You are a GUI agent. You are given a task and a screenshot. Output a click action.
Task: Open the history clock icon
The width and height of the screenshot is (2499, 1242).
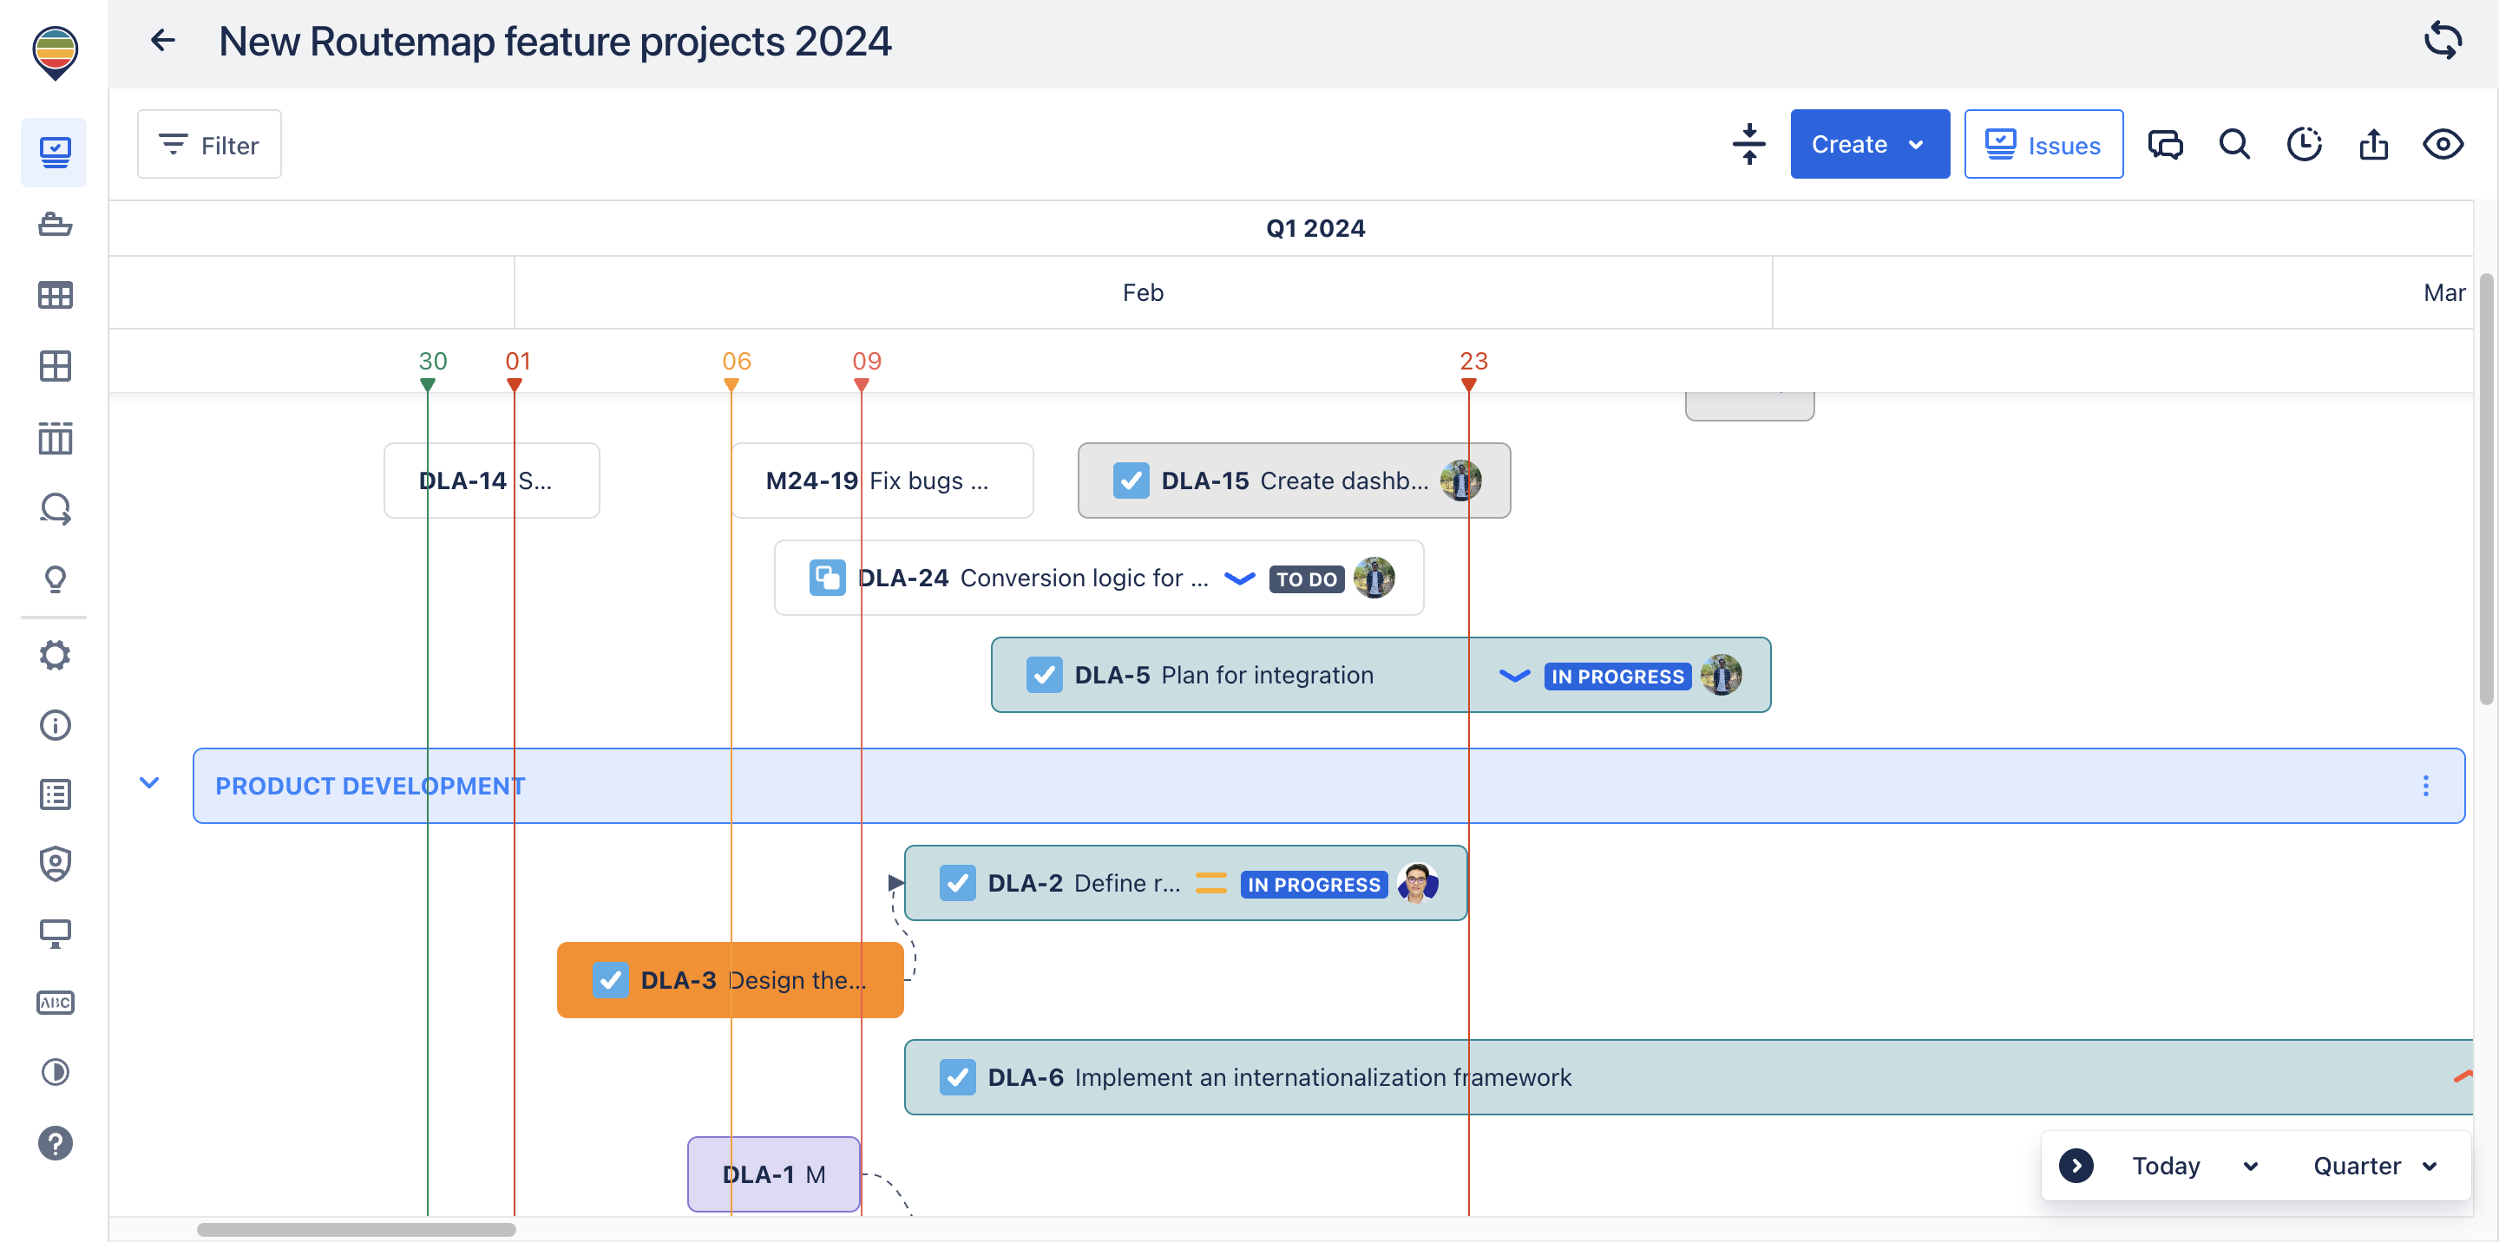(x=2304, y=143)
